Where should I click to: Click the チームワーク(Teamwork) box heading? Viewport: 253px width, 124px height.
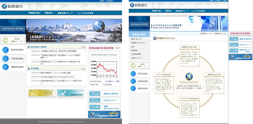tap(189, 98)
